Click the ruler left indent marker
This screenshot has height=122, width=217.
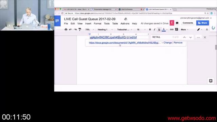[x=90, y=34]
